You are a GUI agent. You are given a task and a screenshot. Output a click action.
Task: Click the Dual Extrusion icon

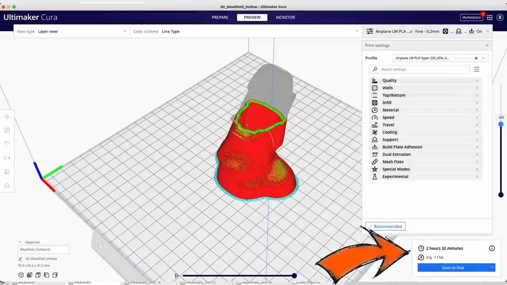(x=374, y=154)
